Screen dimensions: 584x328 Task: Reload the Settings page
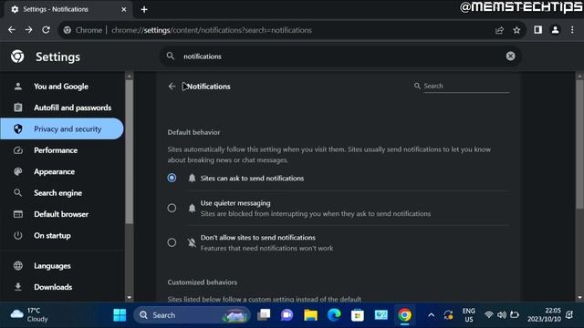pos(46,30)
